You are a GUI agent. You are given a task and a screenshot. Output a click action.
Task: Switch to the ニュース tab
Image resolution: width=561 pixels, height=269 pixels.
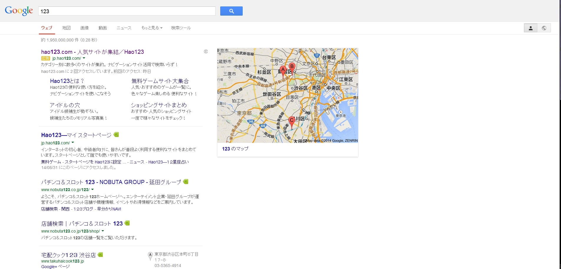tap(124, 28)
